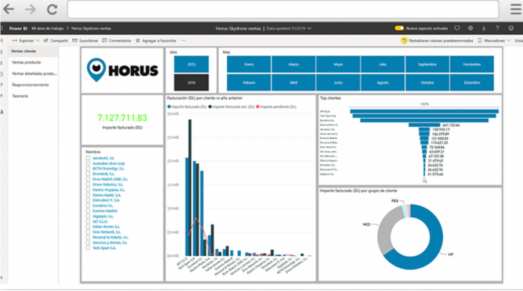The height and width of the screenshot is (291, 523).
Task: Select the 2015 year button
Action: [x=192, y=65]
